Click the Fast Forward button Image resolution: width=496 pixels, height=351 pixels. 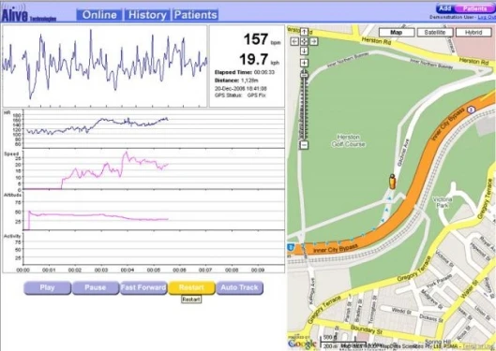(143, 287)
